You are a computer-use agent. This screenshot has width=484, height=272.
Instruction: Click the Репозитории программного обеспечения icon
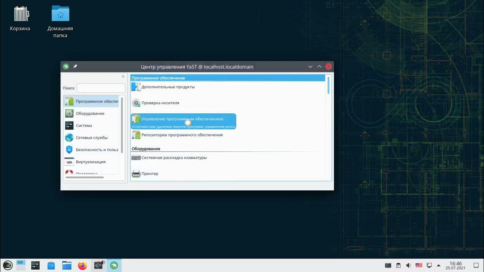coord(136,135)
